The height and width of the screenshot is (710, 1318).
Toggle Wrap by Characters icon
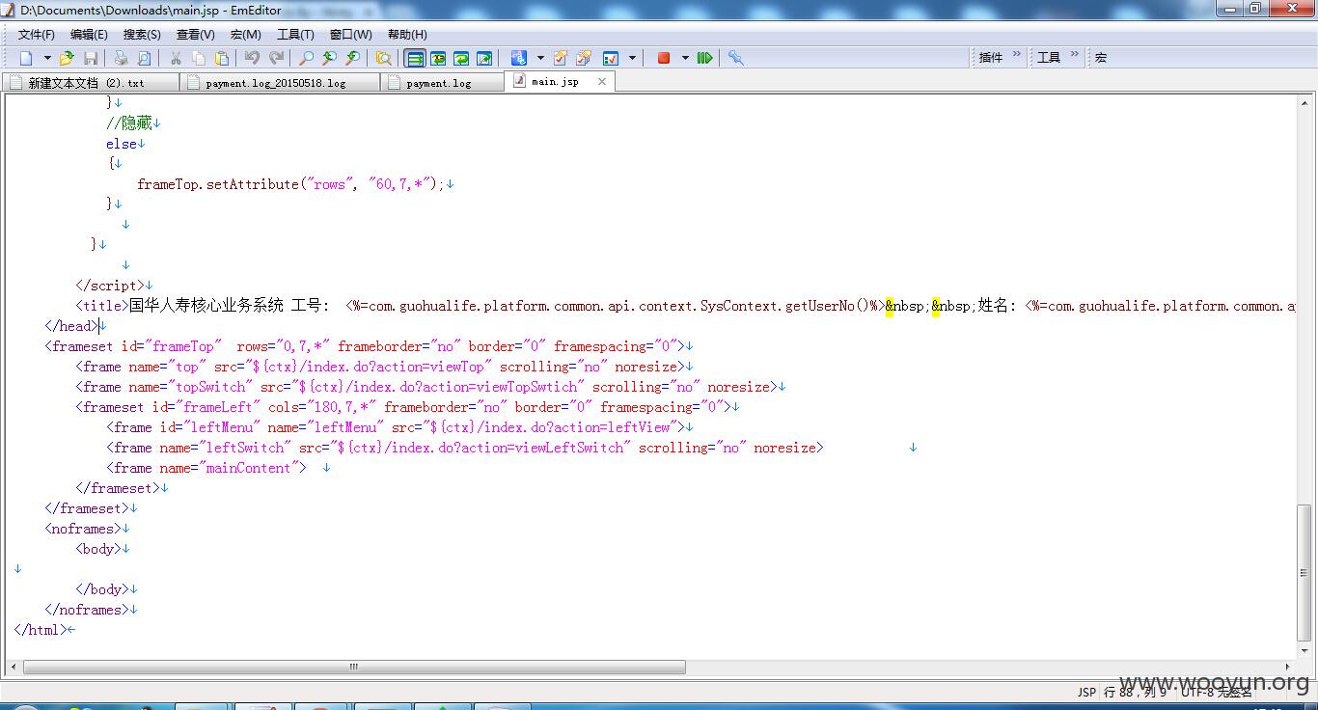click(437, 58)
